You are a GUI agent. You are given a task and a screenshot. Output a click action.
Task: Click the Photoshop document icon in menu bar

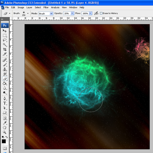(2, 8)
